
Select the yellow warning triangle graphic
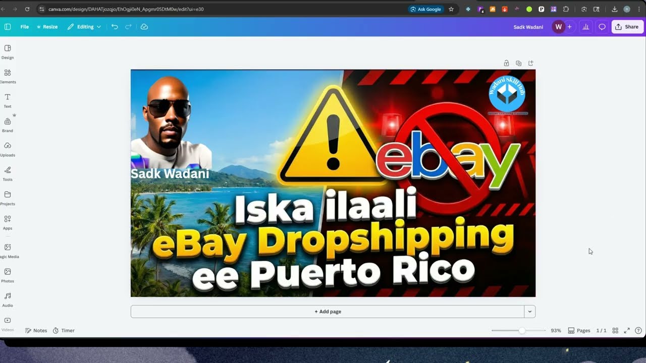(x=332, y=136)
